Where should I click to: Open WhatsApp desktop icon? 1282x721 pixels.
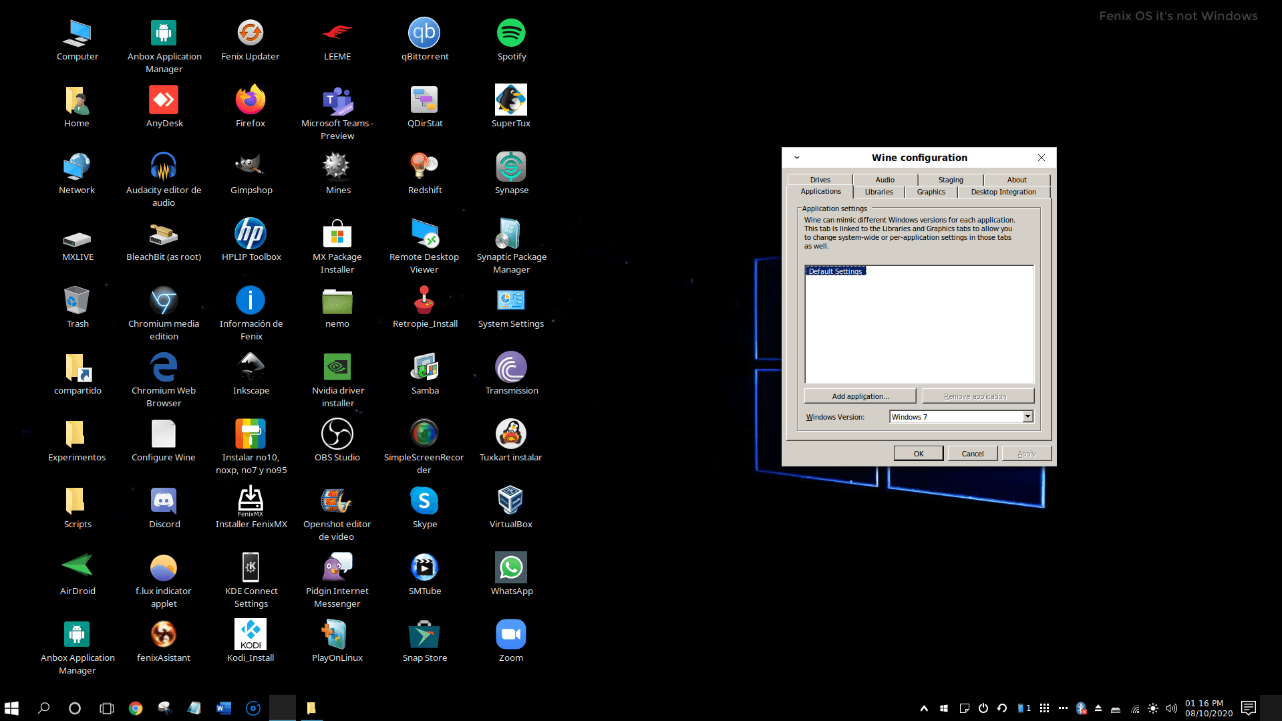tap(511, 567)
